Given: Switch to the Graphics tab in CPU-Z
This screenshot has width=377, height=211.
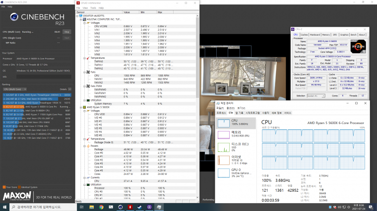Looking at the screenshot, I should (344, 35).
